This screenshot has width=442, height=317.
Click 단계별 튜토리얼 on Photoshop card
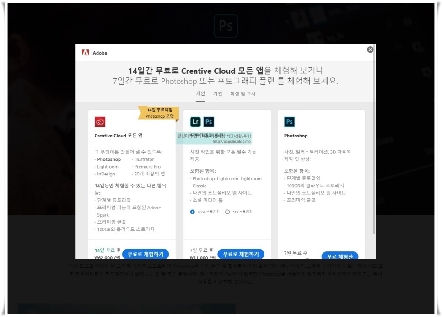pyautogui.click(x=303, y=178)
